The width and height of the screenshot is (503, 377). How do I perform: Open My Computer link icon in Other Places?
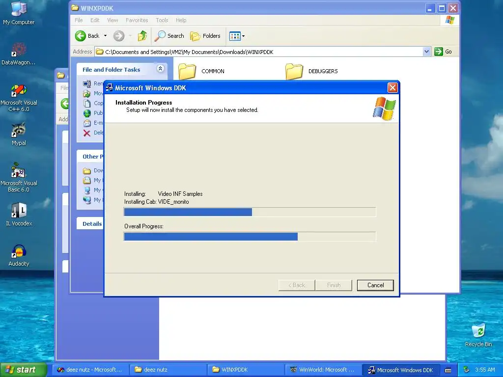click(x=87, y=190)
